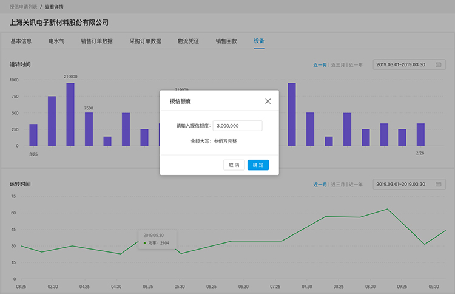The image size is (455, 294).
Task: Select the 销售订单数据 tab
Action: (96, 42)
